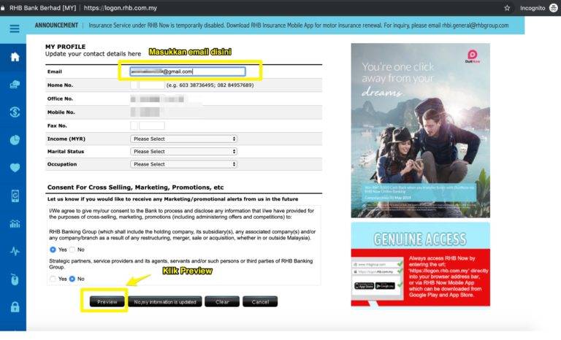This screenshot has width=561, height=340.
Task: Open the heart sidebar icon
Action: tap(15, 168)
